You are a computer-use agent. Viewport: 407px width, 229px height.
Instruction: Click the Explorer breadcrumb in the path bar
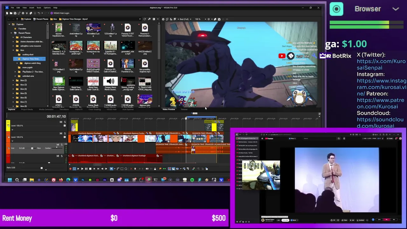(x=26, y=19)
